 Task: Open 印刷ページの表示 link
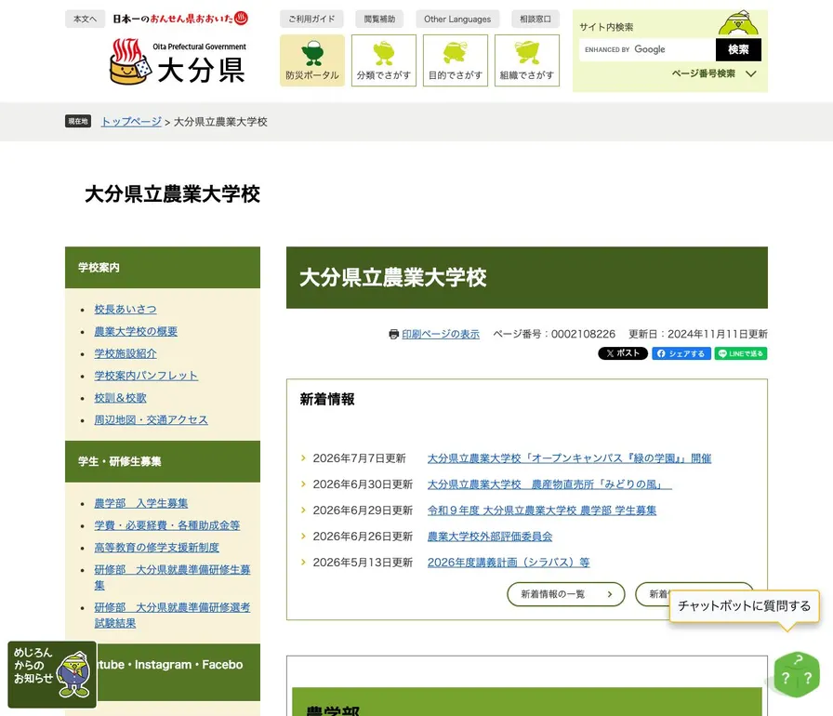coord(441,334)
